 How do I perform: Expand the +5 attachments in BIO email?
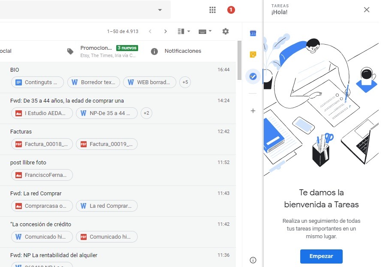point(185,82)
